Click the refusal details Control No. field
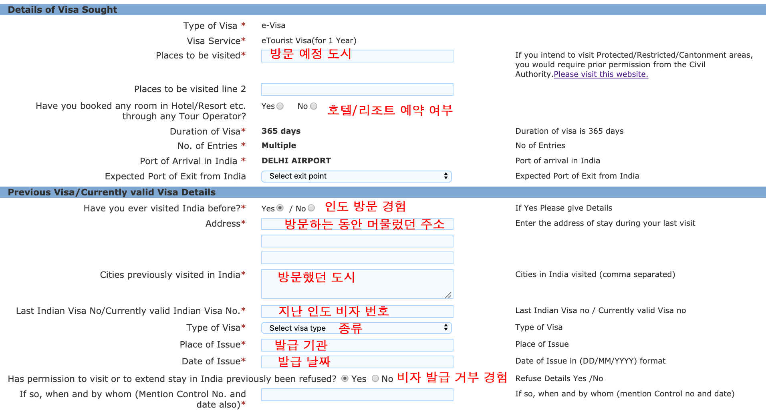Image resolution: width=766 pixels, height=410 pixels. coord(357,395)
